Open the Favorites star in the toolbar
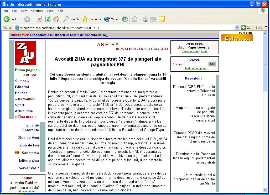Viewport: 270px width, 195px height. click(x=91, y=19)
